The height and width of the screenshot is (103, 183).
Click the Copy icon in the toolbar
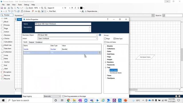click(x=12, y=8)
